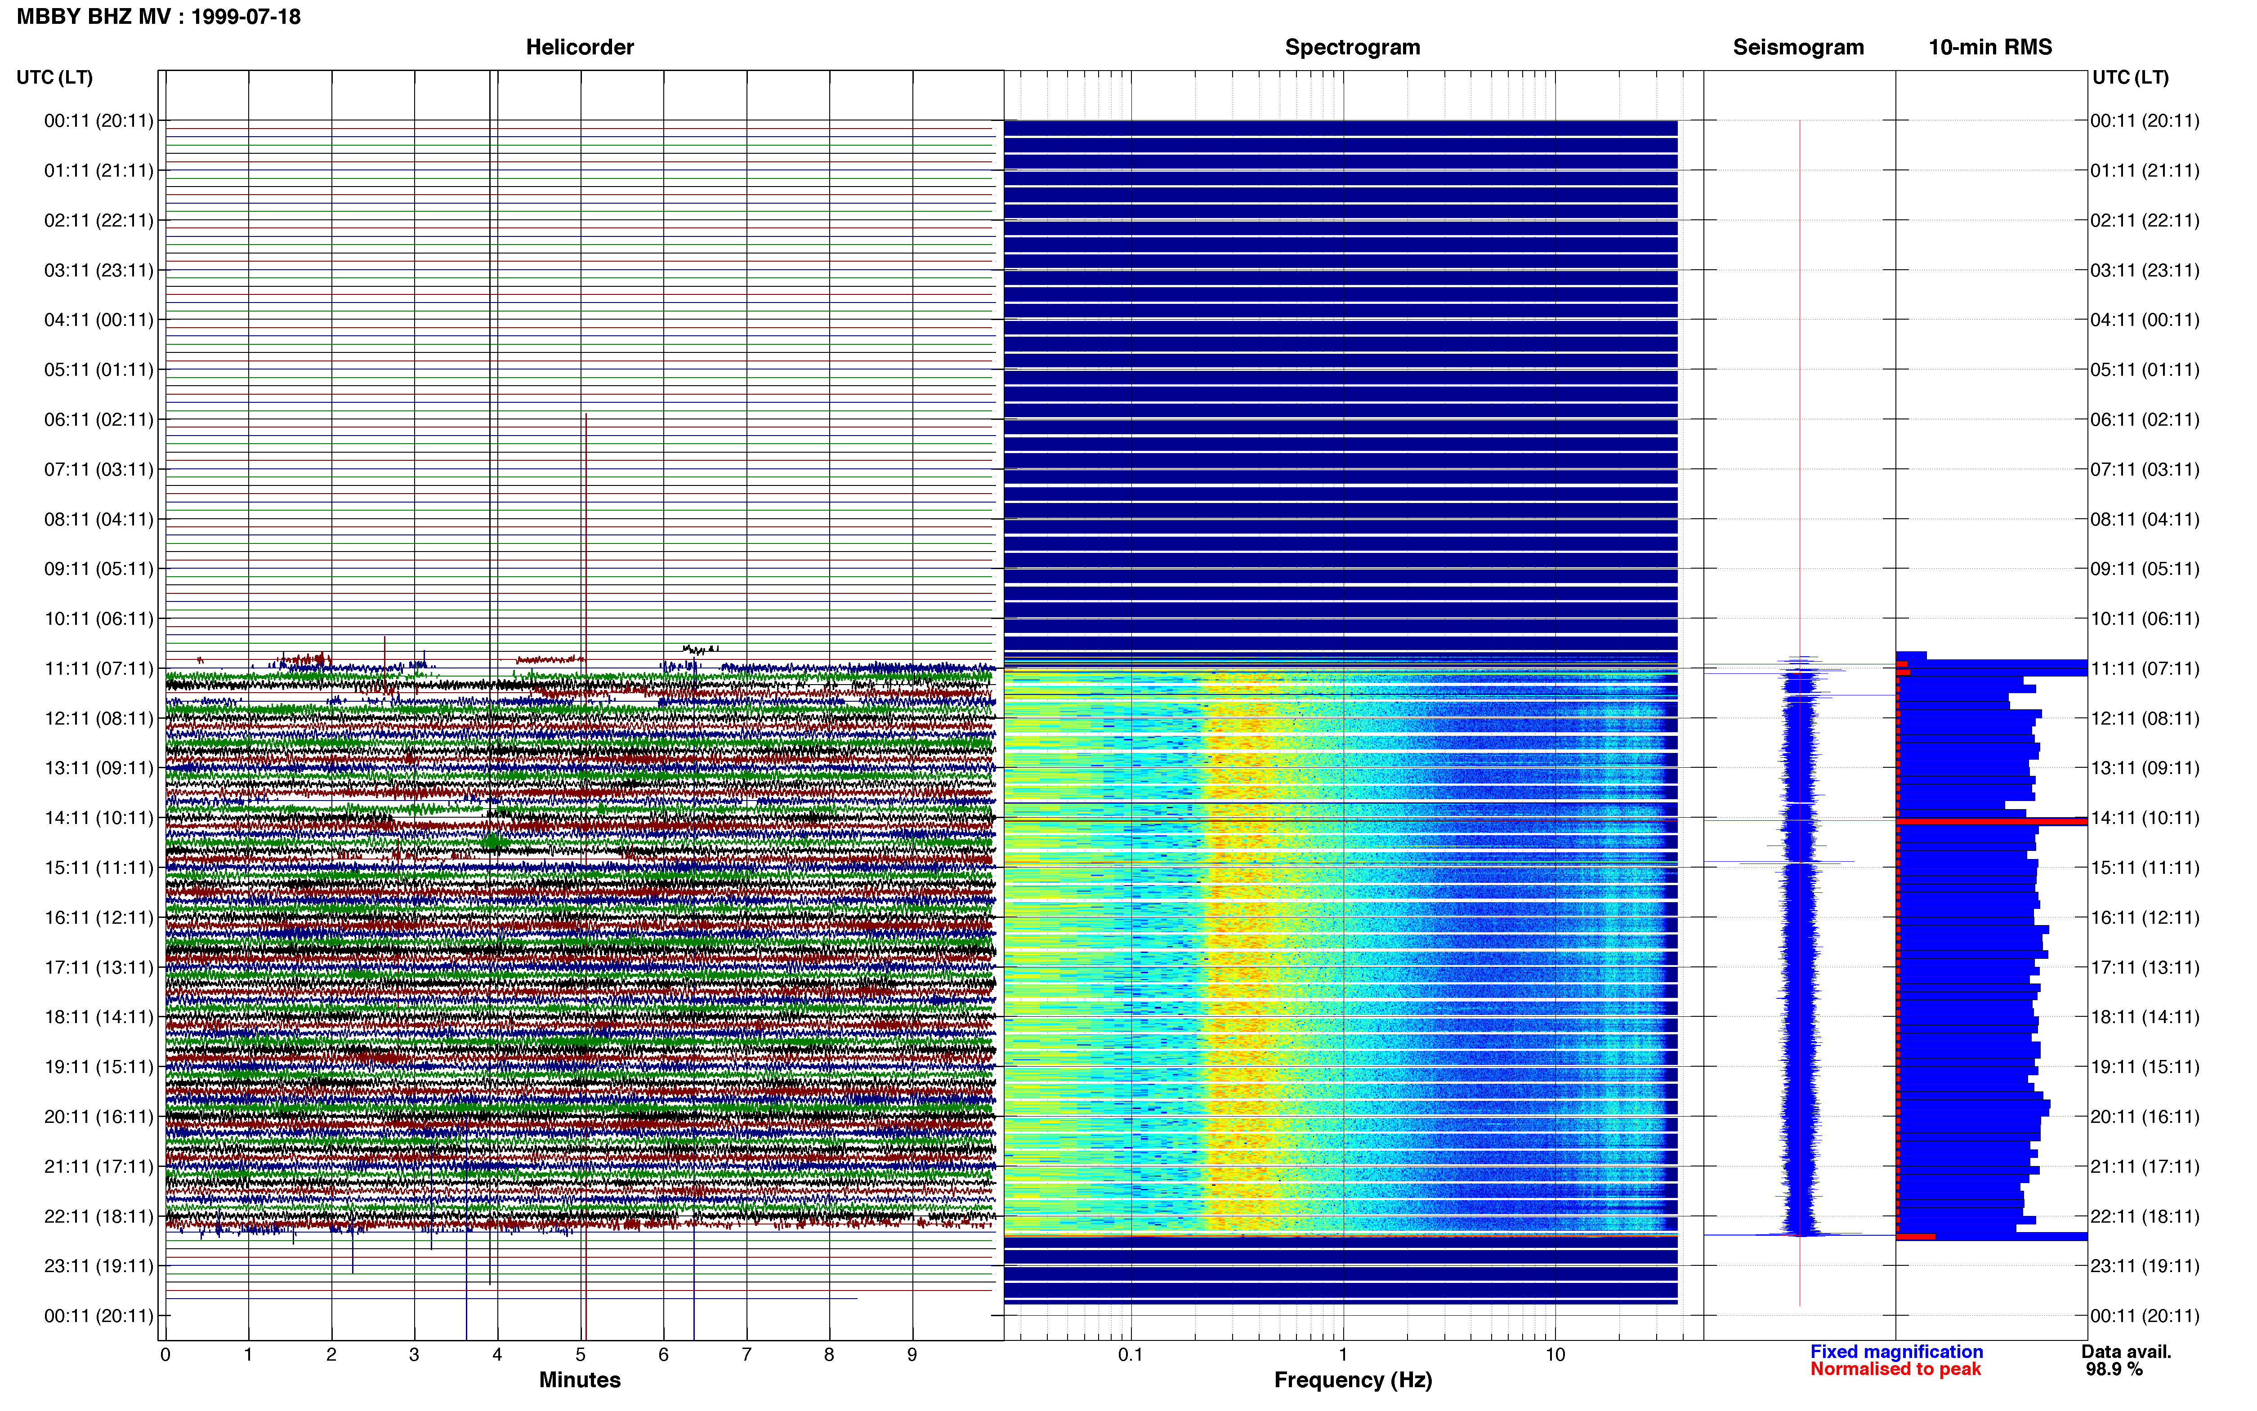Viewport: 2257px width, 1411px height.
Task: Click the left 'UTC (LT)' axis header
Action: [55, 77]
